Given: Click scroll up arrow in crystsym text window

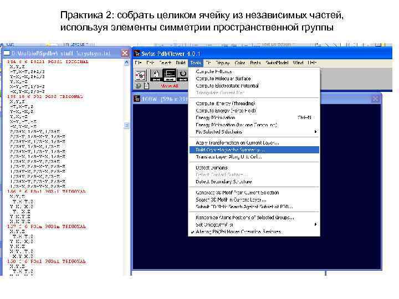Looking at the screenshot, I should (x=126, y=63).
